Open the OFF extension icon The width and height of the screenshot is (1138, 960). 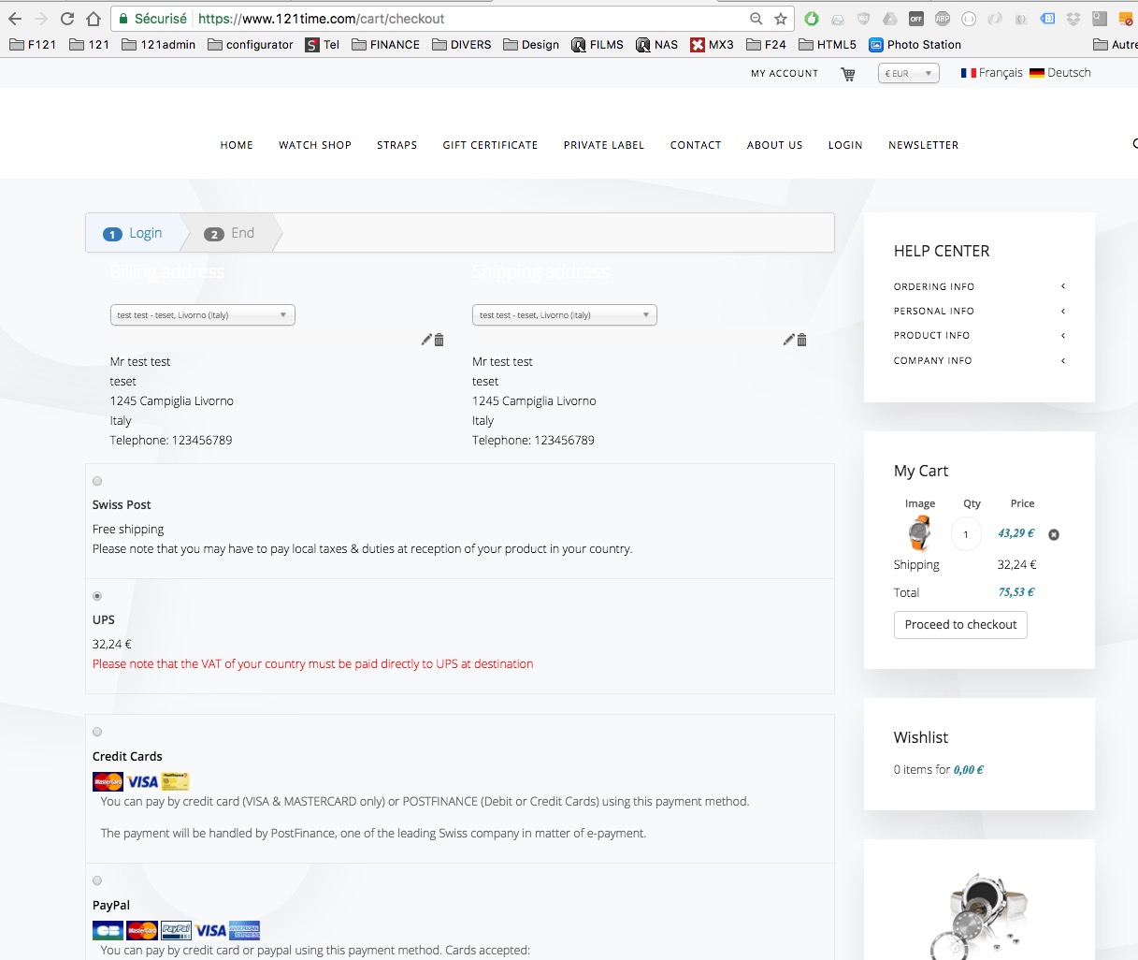pos(916,19)
